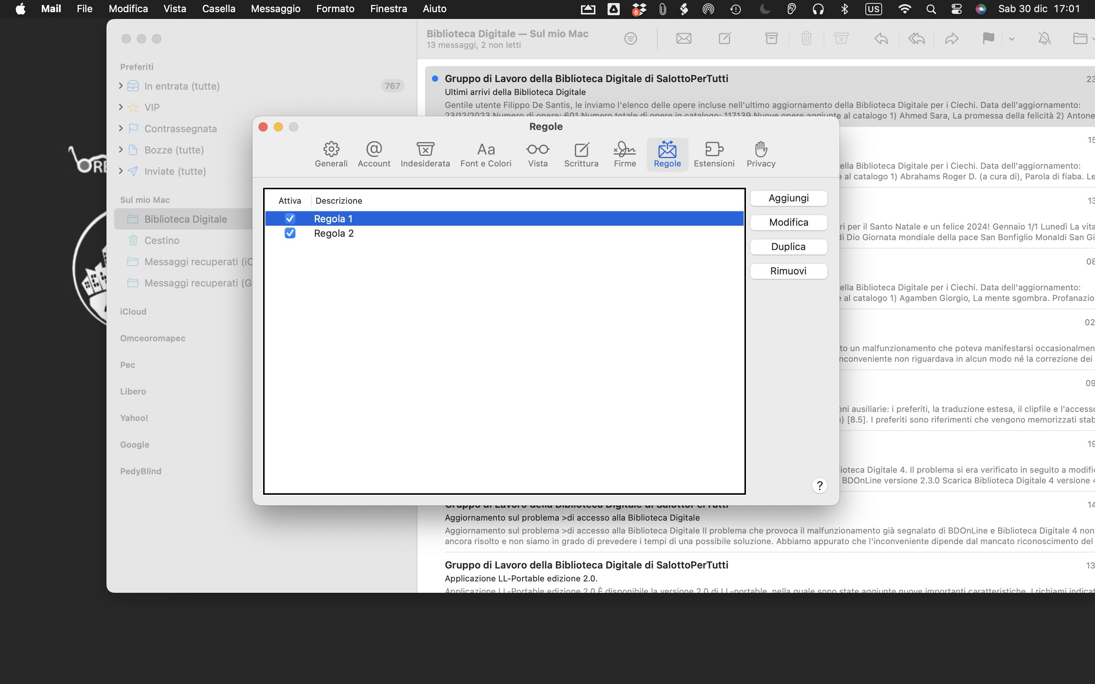Open Messaggi recuperati (iC folder
1095x684 pixels.
tap(198, 261)
